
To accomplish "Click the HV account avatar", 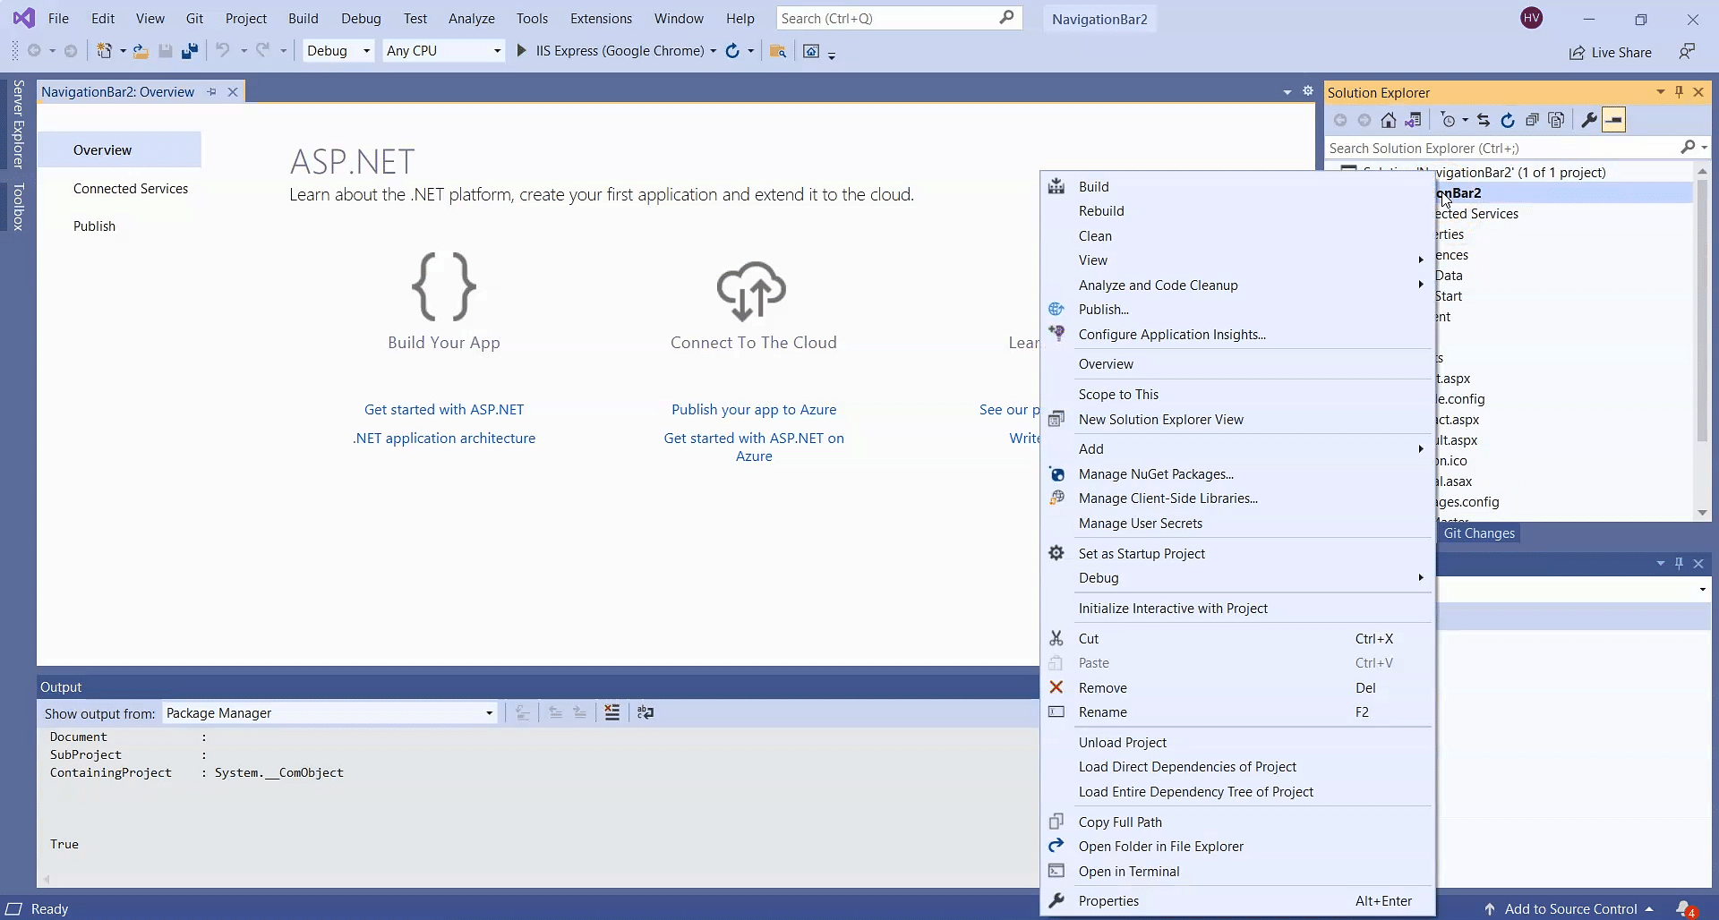I will (1532, 18).
